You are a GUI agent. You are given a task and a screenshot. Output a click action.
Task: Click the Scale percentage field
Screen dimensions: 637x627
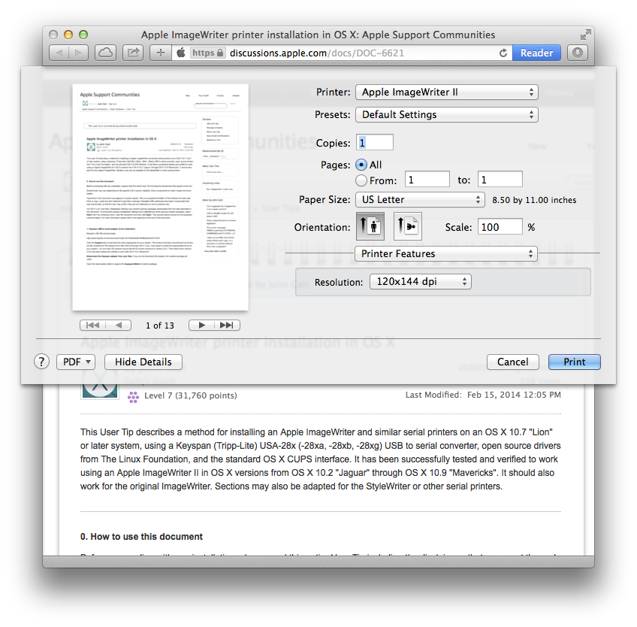pyautogui.click(x=500, y=226)
